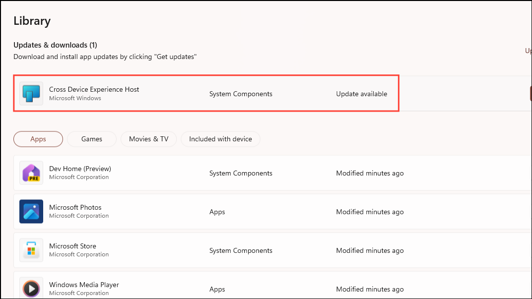Click the Dev Home (Preview) app icon
532x299 pixels.
[31, 173]
